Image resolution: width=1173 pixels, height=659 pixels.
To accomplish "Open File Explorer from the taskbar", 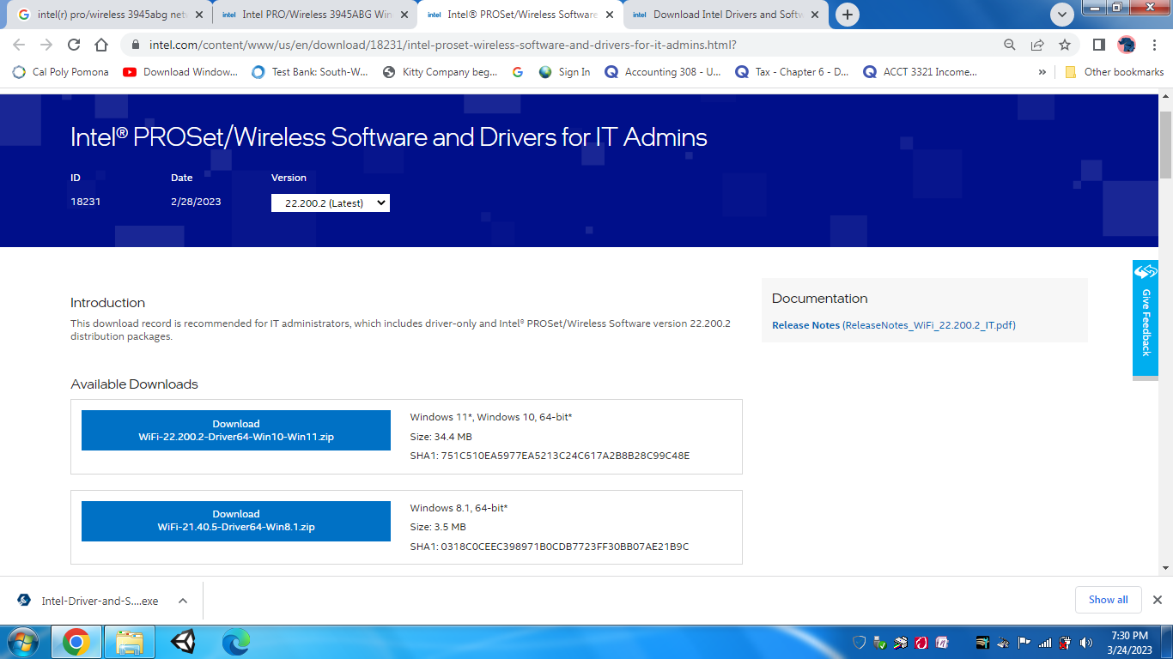I will (x=129, y=642).
